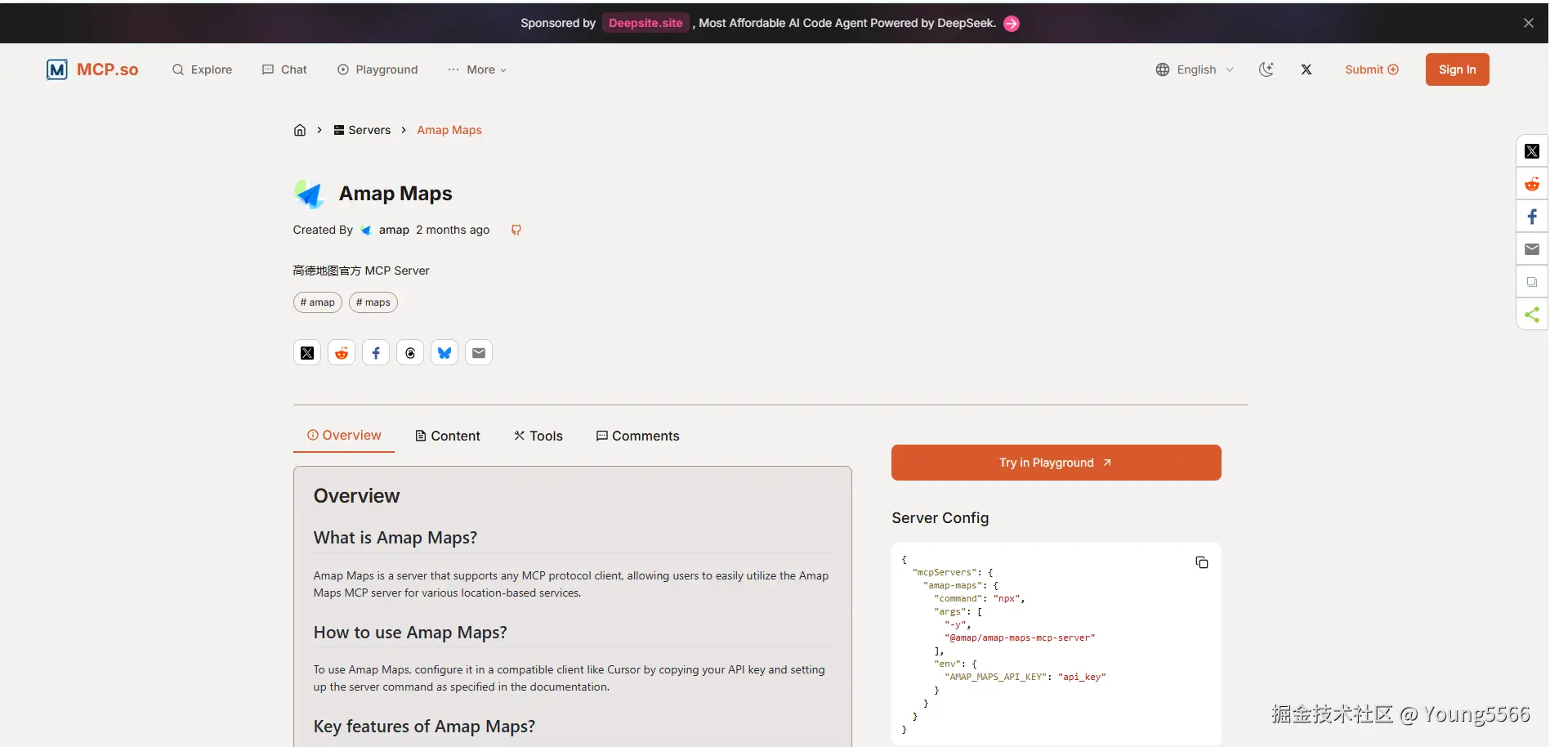This screenshot has height=747, width=1550.
Task: Click the Sign In button
Action: click(x=1458, y=69)
